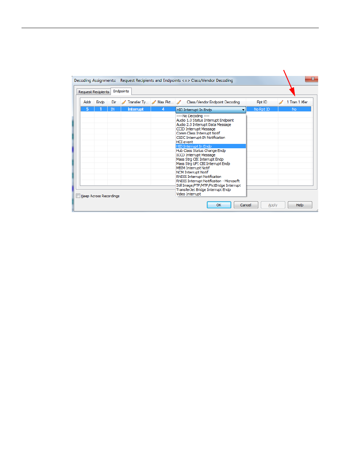The height and width of the screenshot is (451, 348).
Task: Close the Decoding Assignments dialog
Action: click(313, 79)
